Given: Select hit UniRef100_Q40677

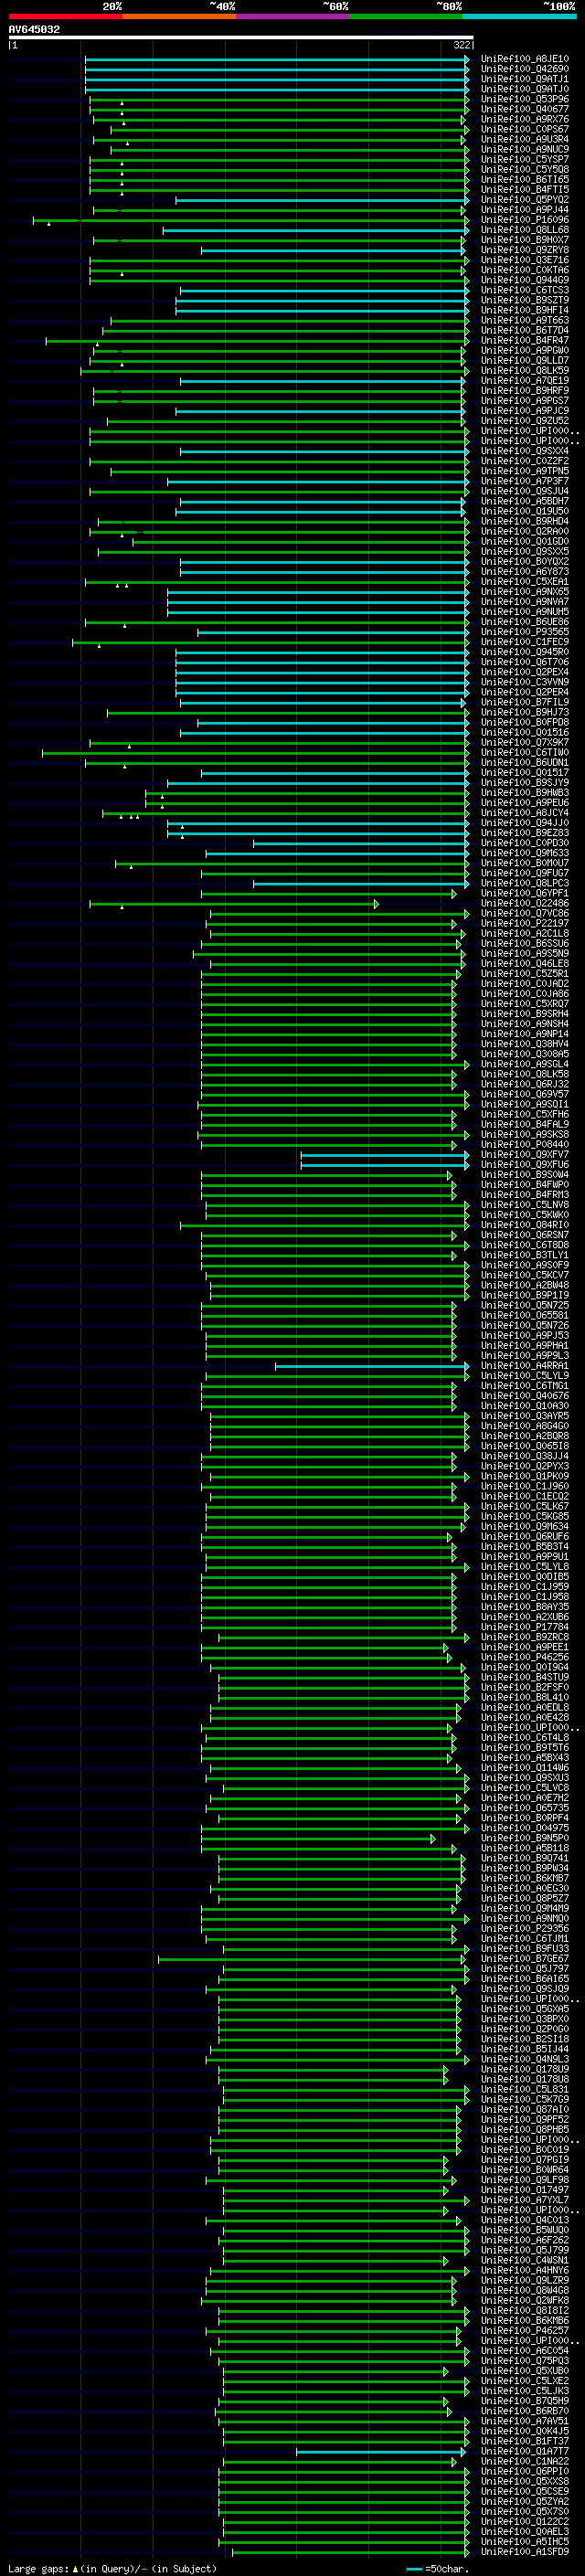Looking at the screenshot, I should click(525, 109).
